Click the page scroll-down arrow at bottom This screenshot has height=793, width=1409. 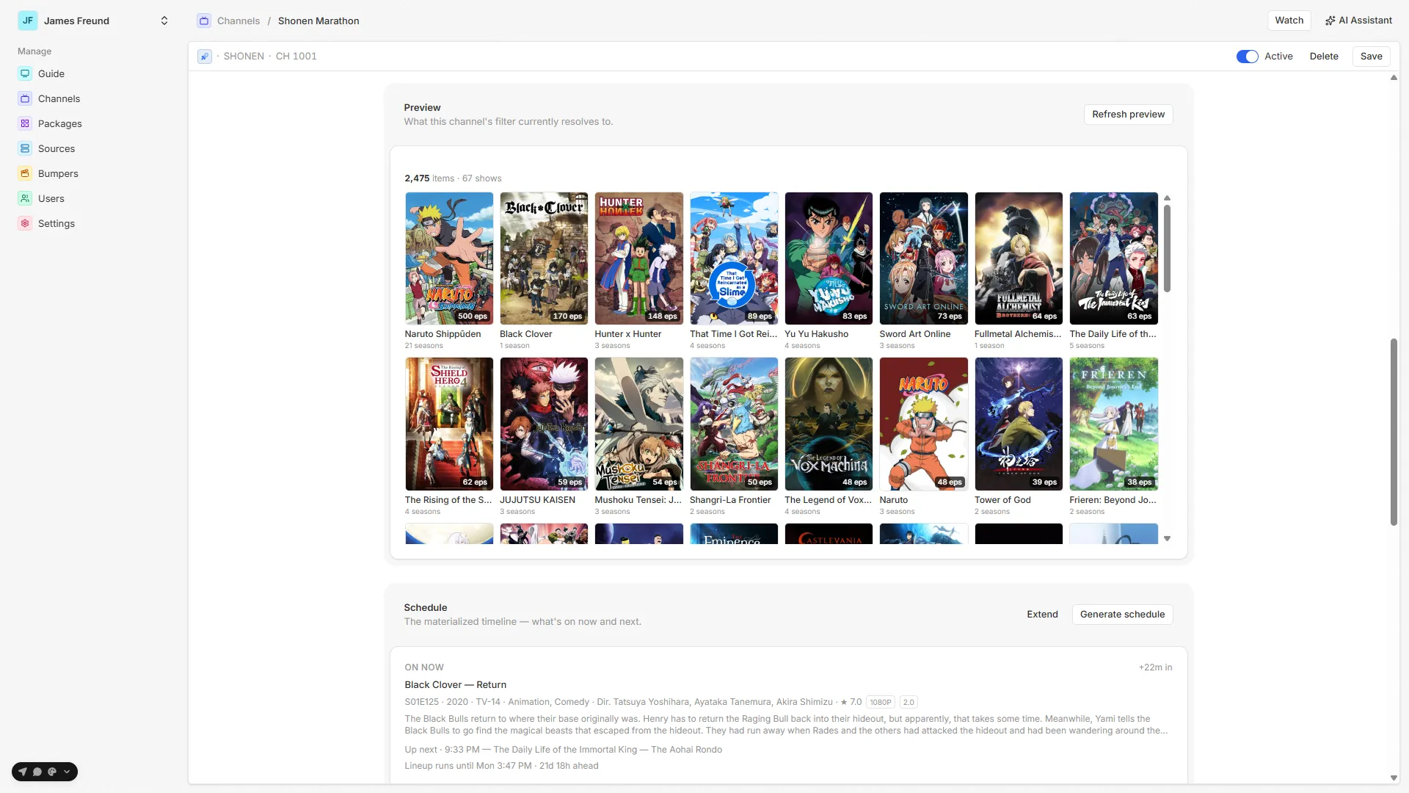click(1394, 778)
